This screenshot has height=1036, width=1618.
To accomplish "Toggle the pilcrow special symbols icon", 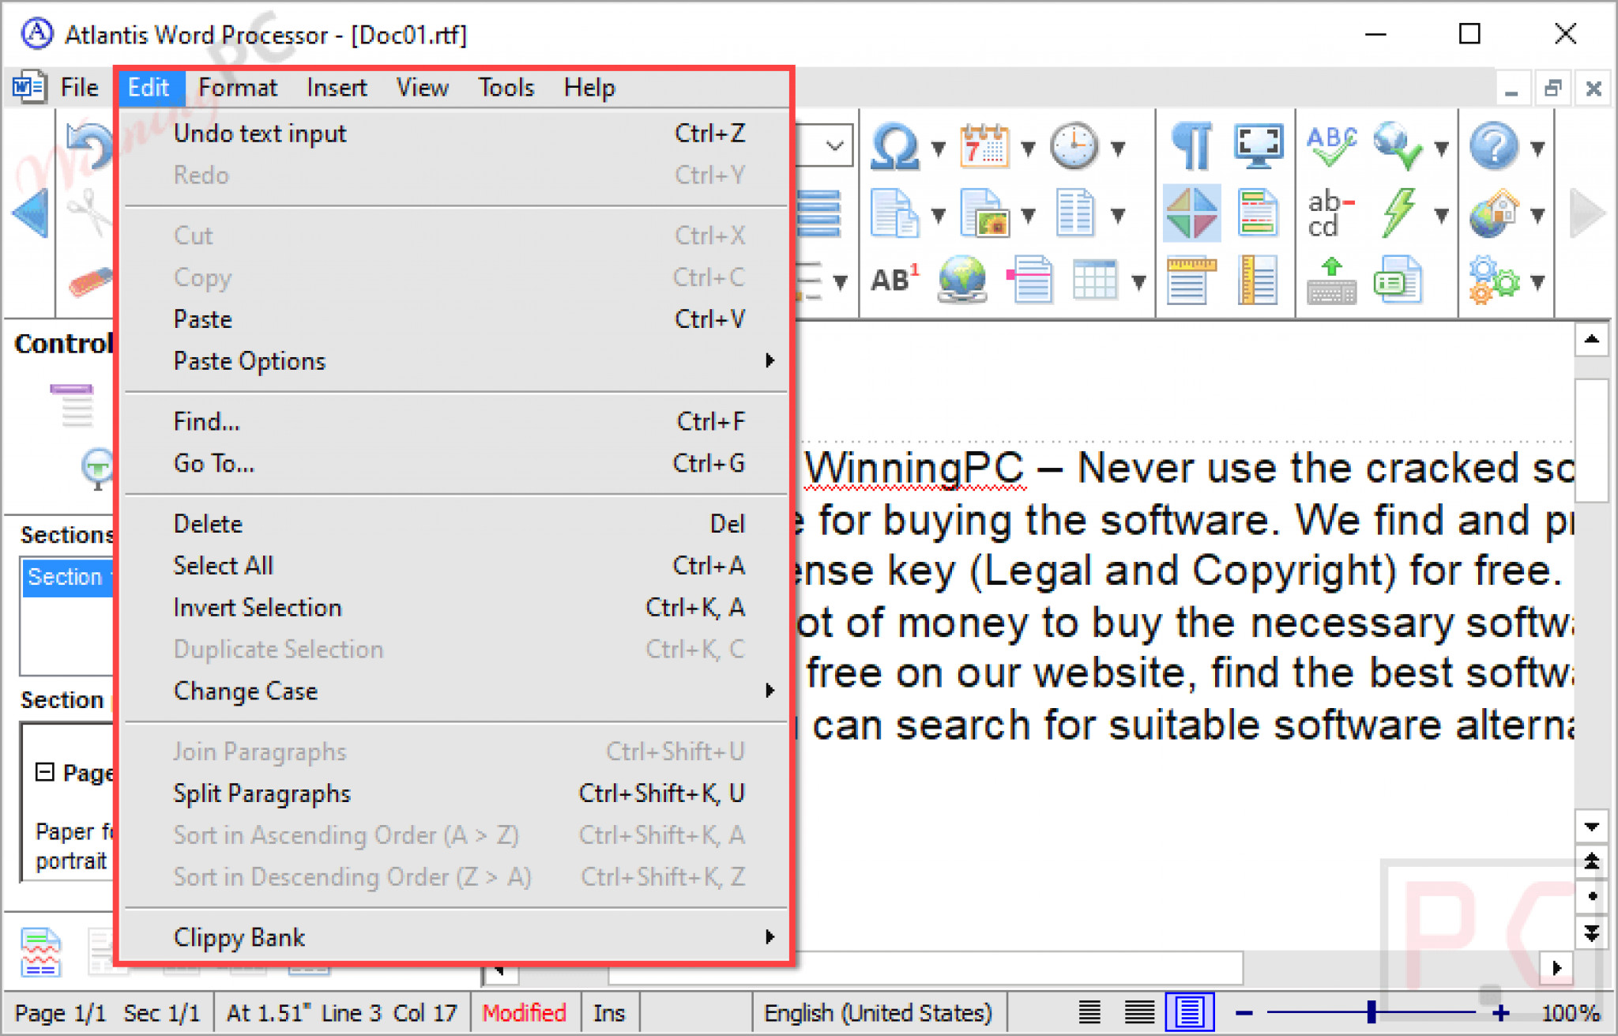I will click(1191, 147).
